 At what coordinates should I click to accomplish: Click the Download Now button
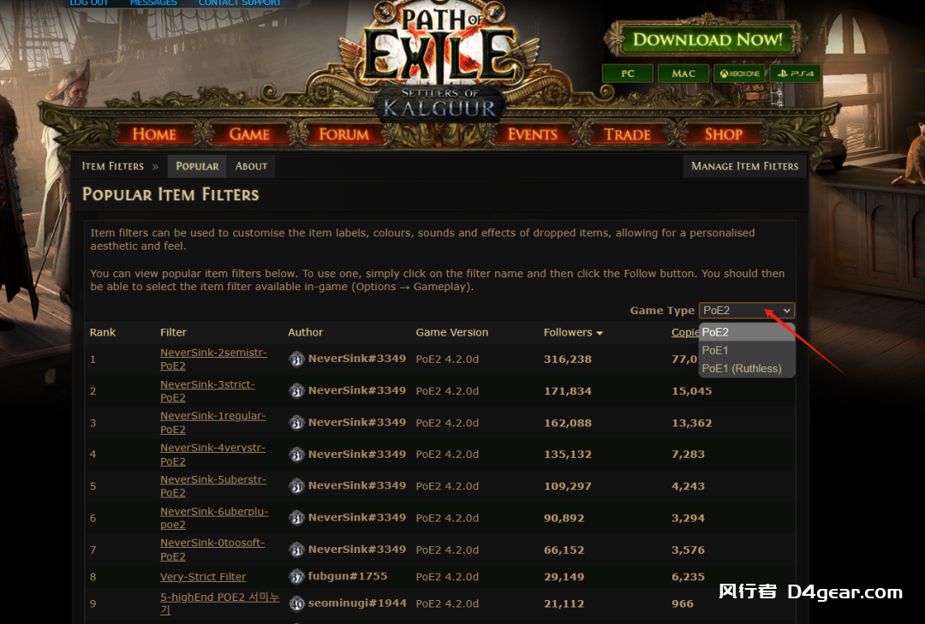point(706,39)
